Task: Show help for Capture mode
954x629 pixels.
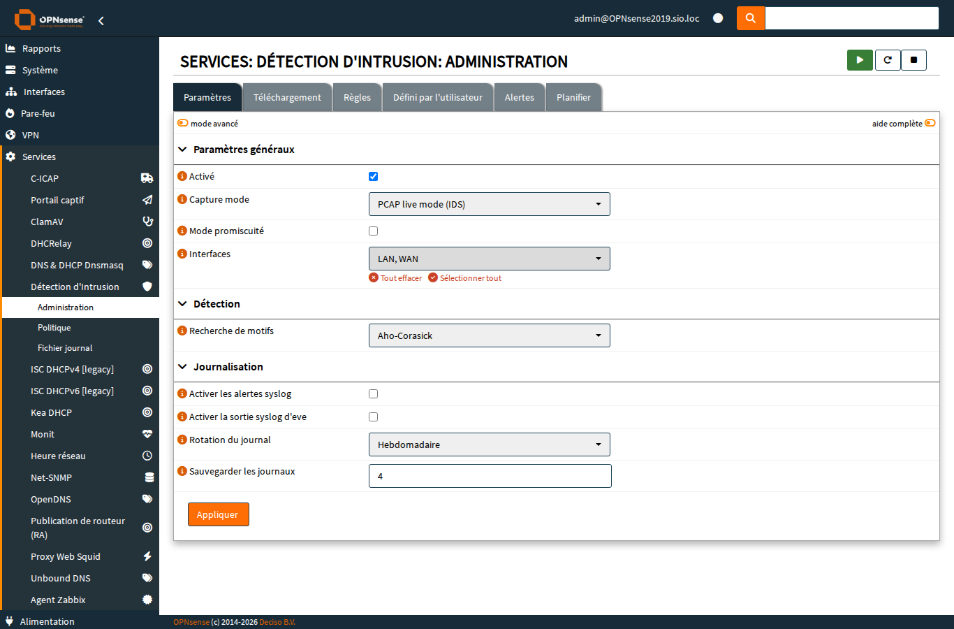Action: (x=182, y=200)
